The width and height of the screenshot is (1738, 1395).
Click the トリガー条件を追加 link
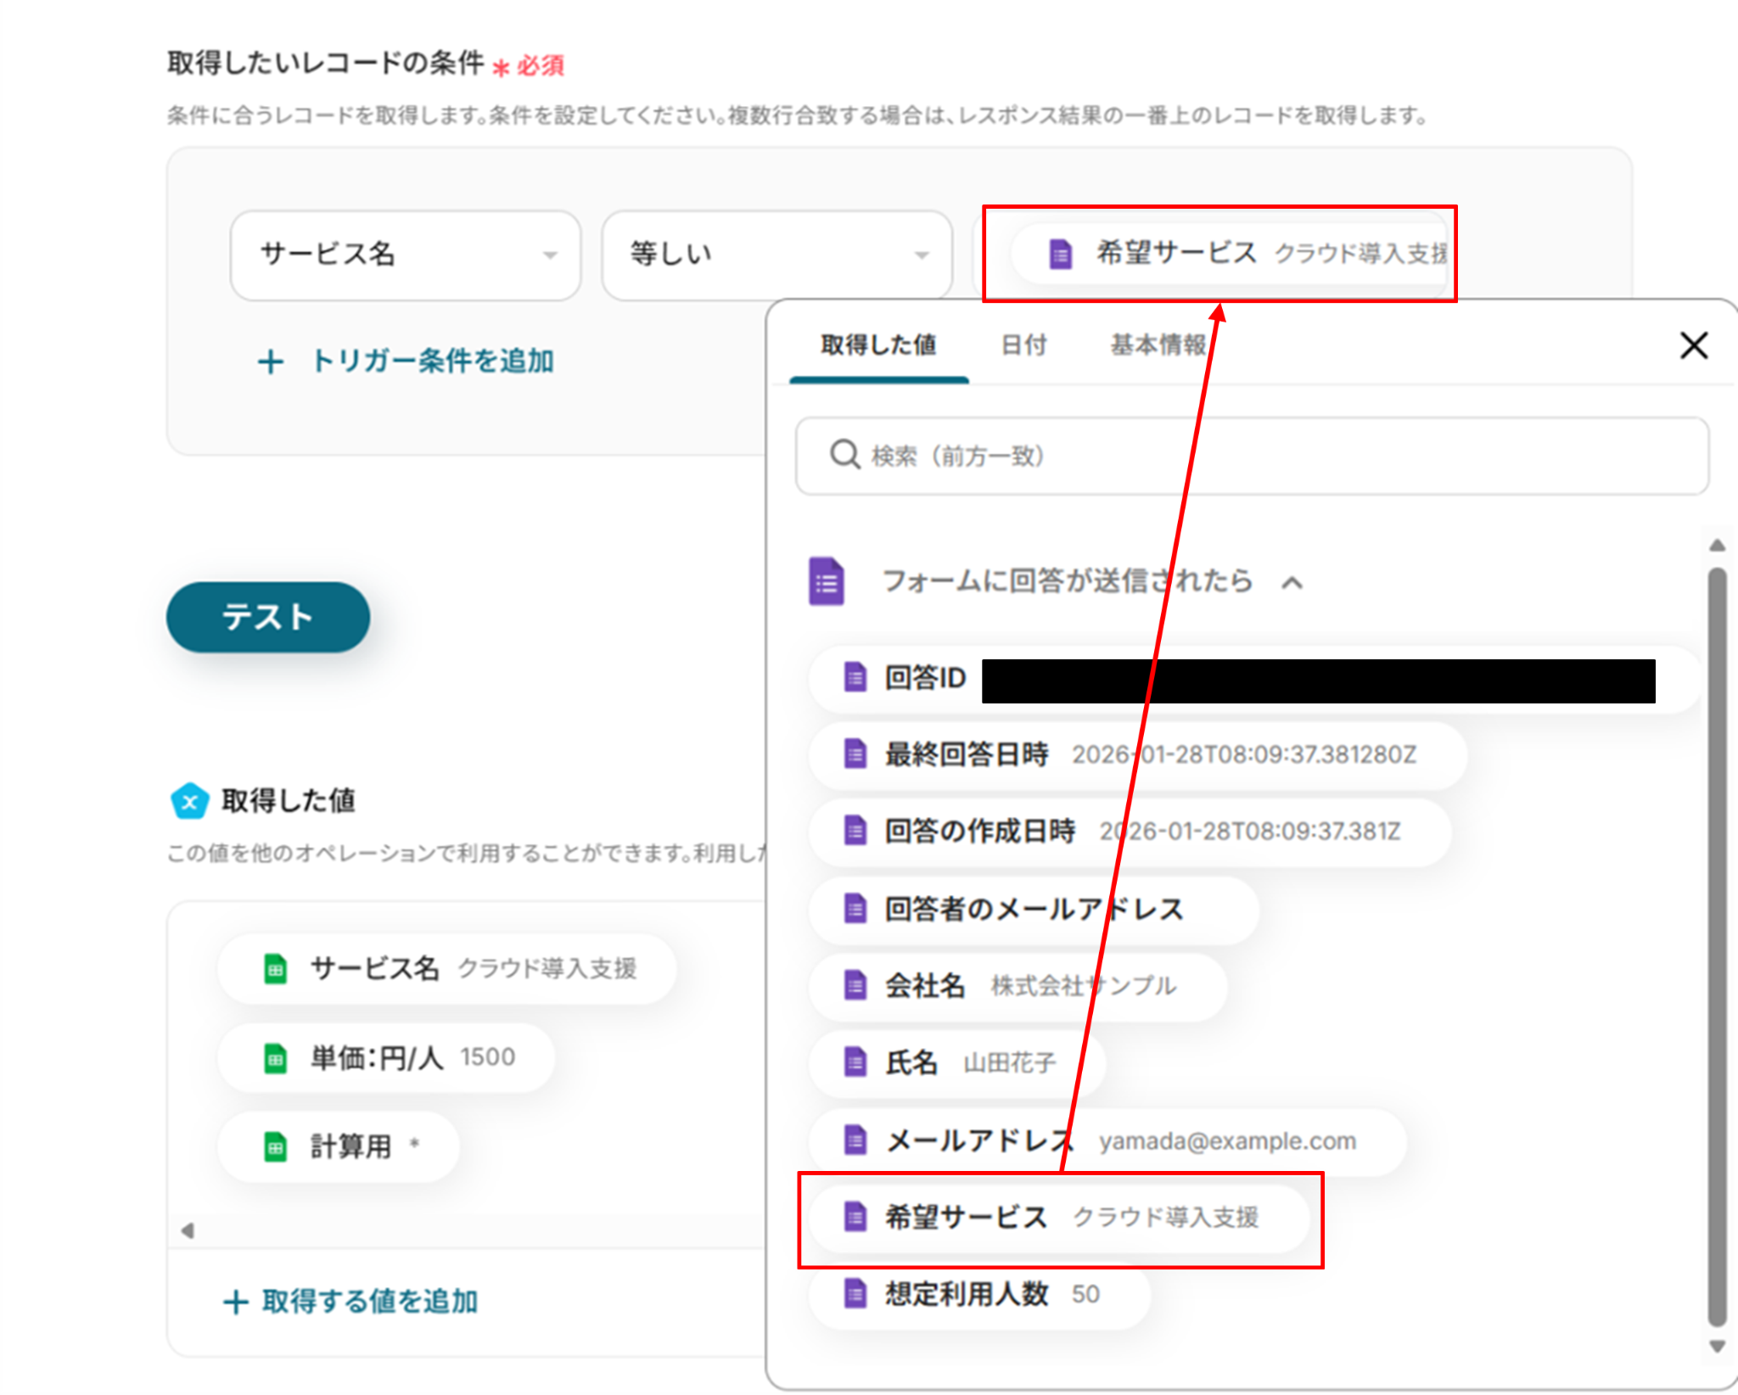coord(406,361)
